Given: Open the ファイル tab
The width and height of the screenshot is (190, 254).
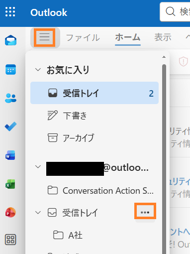Looking at the screenshot, I should tap(83, 37).
